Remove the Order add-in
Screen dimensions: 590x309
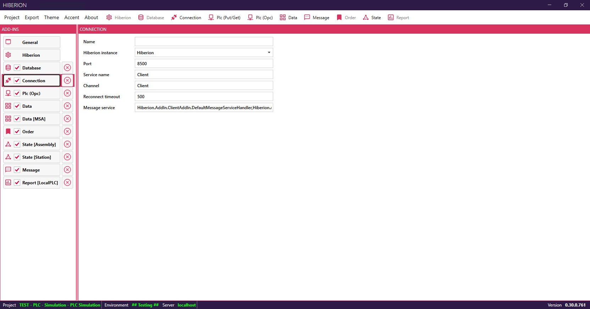[x=67, y=131]
